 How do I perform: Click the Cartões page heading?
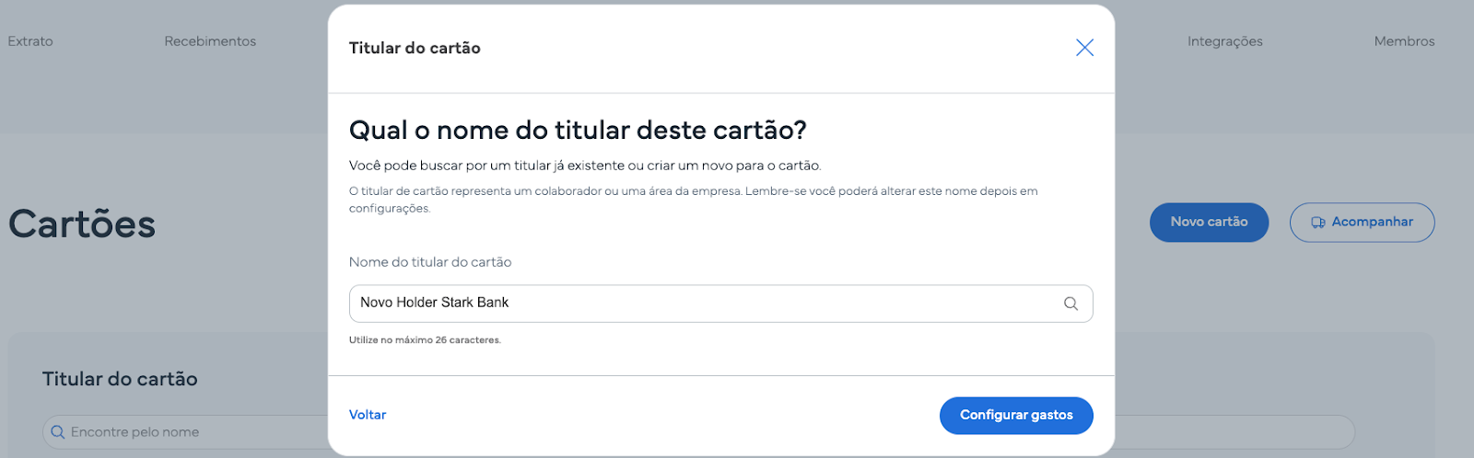(82, 224)
